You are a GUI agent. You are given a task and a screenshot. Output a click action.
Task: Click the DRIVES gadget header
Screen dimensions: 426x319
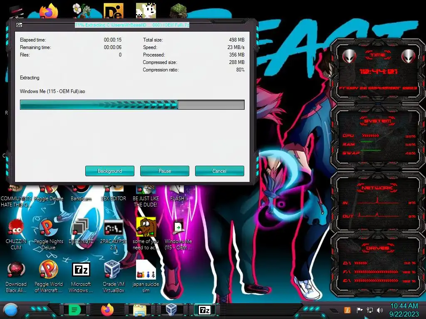click(377, 248)
